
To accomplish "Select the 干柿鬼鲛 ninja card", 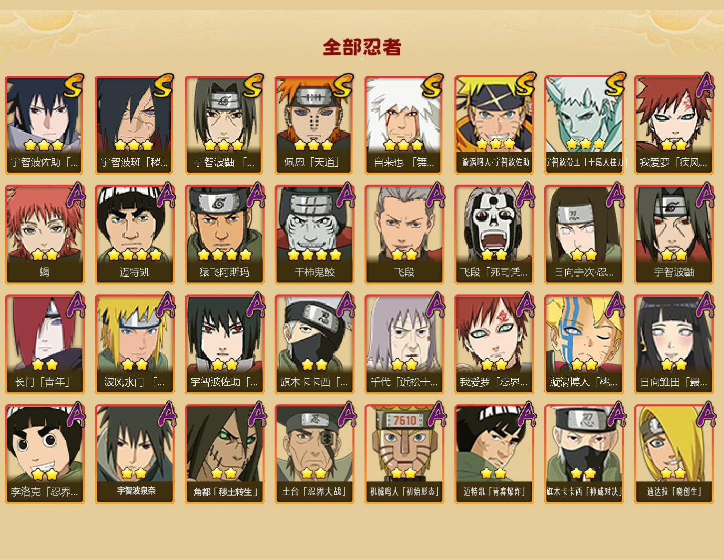I will click(314, 235).
